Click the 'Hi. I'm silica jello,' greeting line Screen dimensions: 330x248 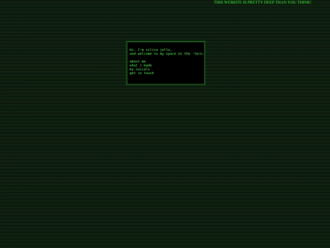[x=150, y=50]
